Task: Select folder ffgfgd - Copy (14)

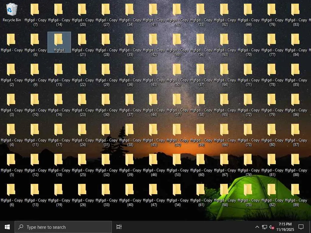Action: click(x=59, y=15)
